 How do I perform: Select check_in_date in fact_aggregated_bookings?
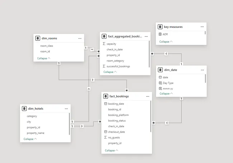115,49
